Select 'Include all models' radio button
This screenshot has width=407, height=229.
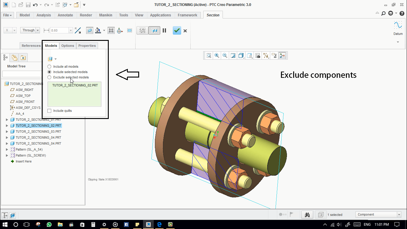49,66
